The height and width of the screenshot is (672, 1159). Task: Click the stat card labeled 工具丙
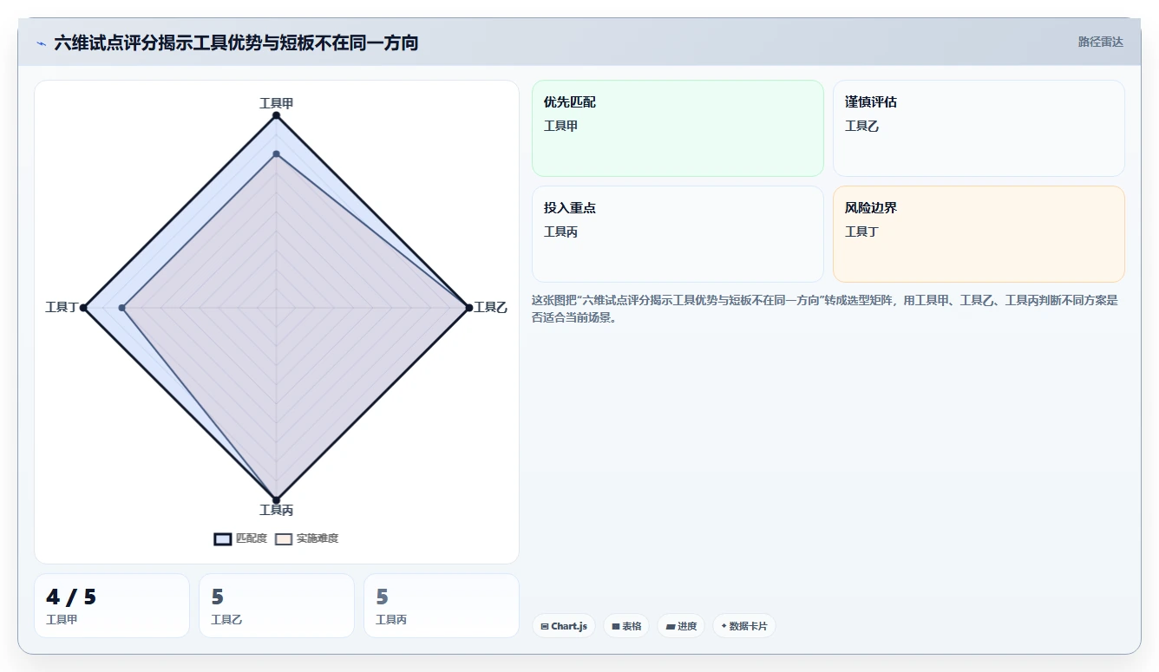(x=442, y=605)
